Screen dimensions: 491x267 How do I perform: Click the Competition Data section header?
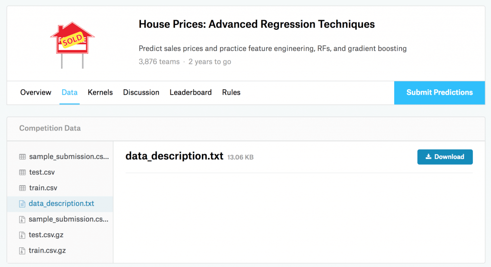coord(50,128)
